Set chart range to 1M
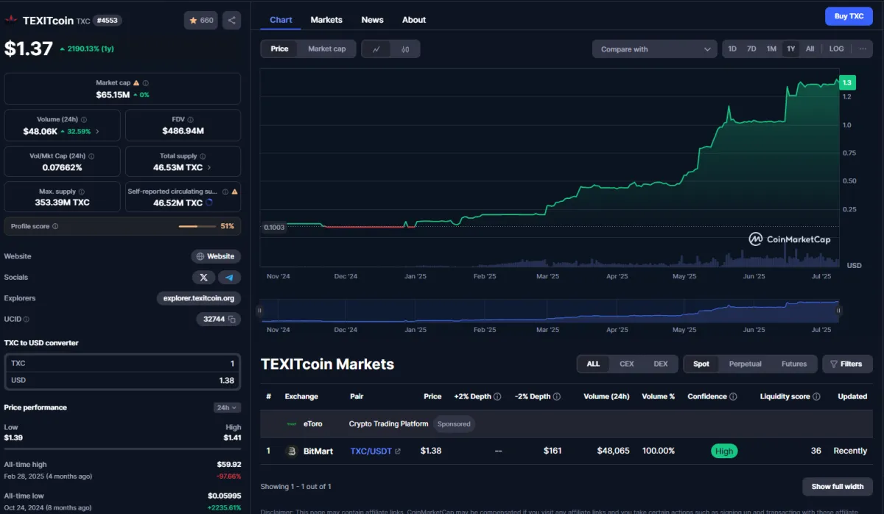884x514 pixels. click(x=771, y=49)
